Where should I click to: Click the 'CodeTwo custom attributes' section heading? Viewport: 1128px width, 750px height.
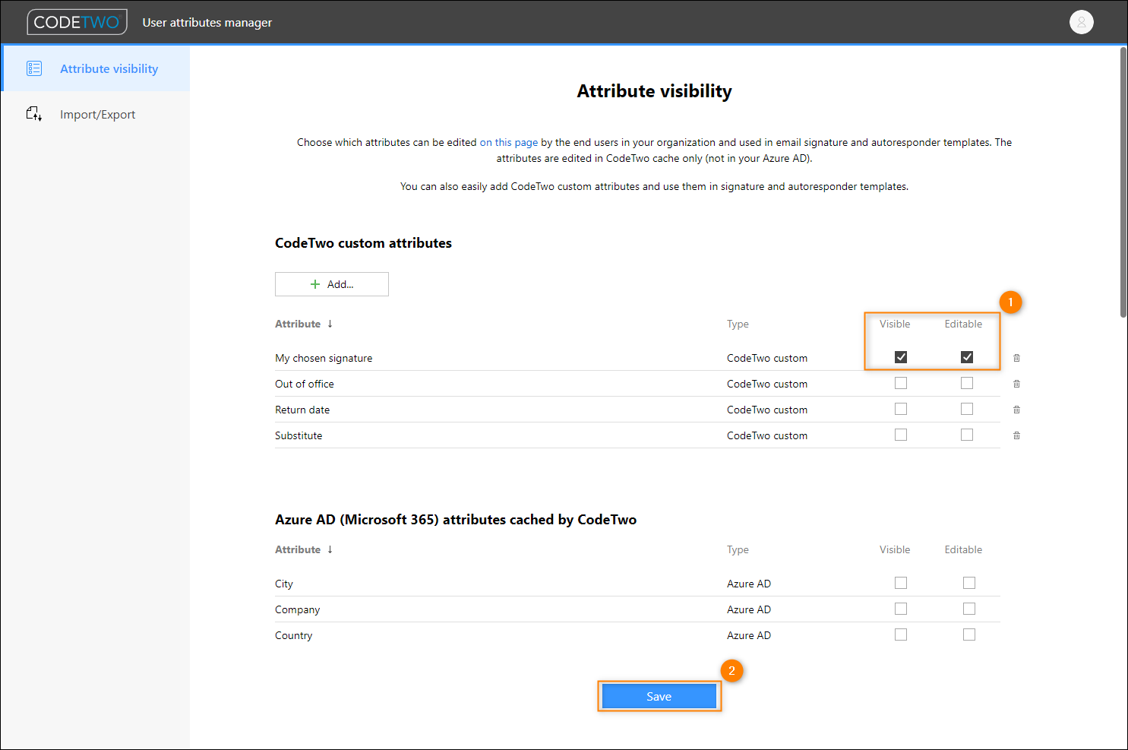(x=363, y=243)
